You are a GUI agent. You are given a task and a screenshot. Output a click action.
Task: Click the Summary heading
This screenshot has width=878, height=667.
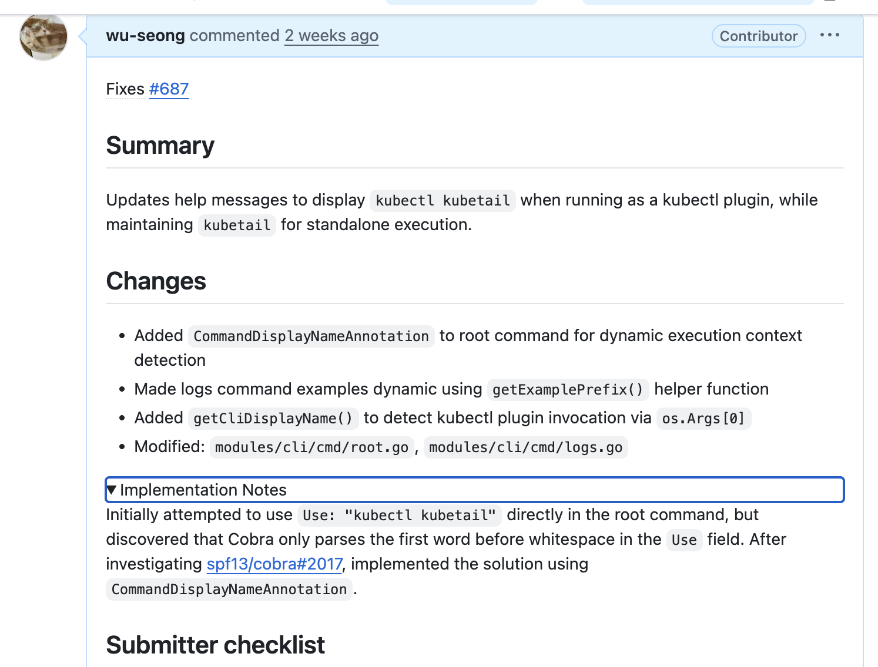click(x=160, y=146)
